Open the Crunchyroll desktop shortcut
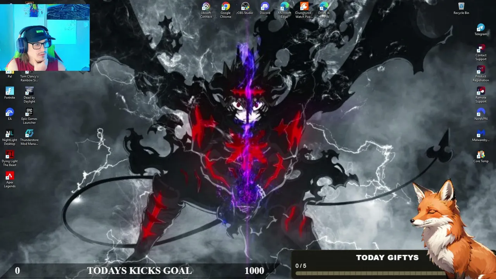The width and height of the screenshot is (496, 279). coord(304,10)
